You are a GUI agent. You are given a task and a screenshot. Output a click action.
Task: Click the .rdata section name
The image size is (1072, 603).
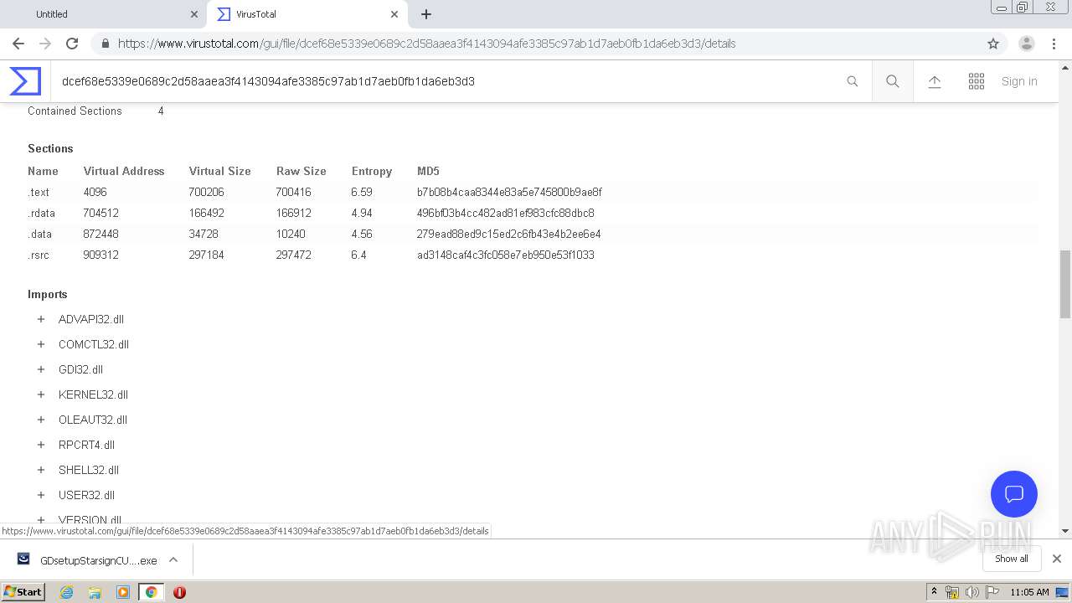click(x=41, y=213)
